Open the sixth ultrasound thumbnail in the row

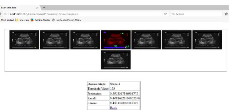[x=177, y=40]
